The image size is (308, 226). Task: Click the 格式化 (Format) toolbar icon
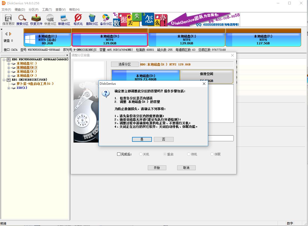(x=78, y=20)
